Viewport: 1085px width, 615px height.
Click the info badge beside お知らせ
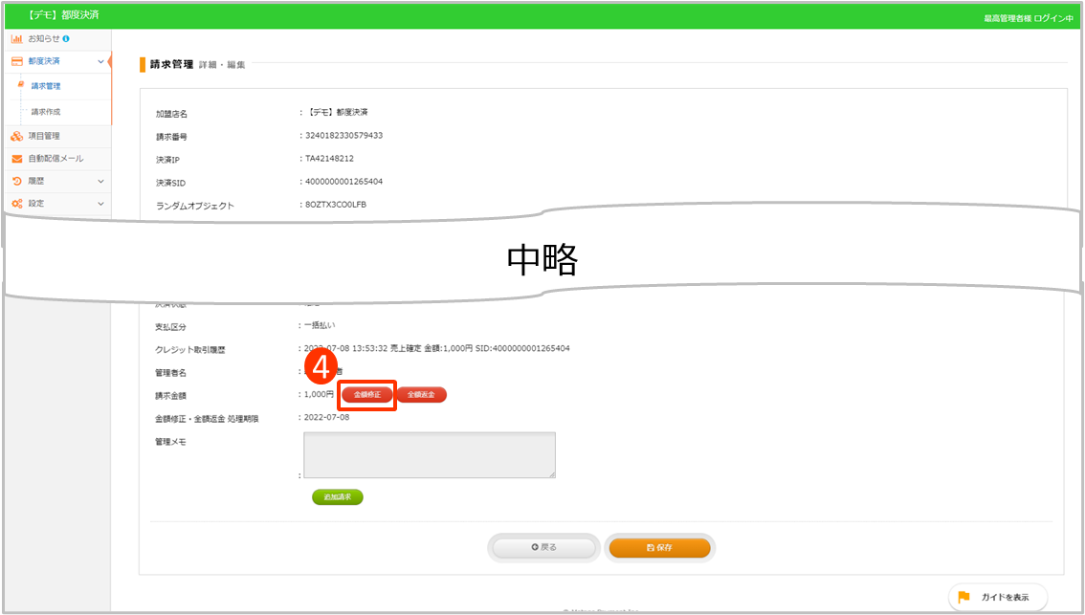(66, 38)
